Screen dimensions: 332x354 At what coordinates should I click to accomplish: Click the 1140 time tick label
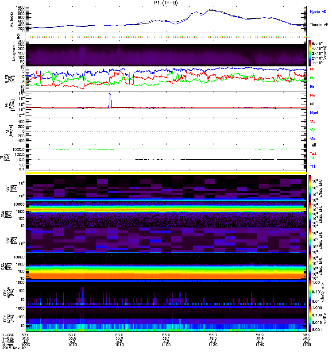click(260, 345)
